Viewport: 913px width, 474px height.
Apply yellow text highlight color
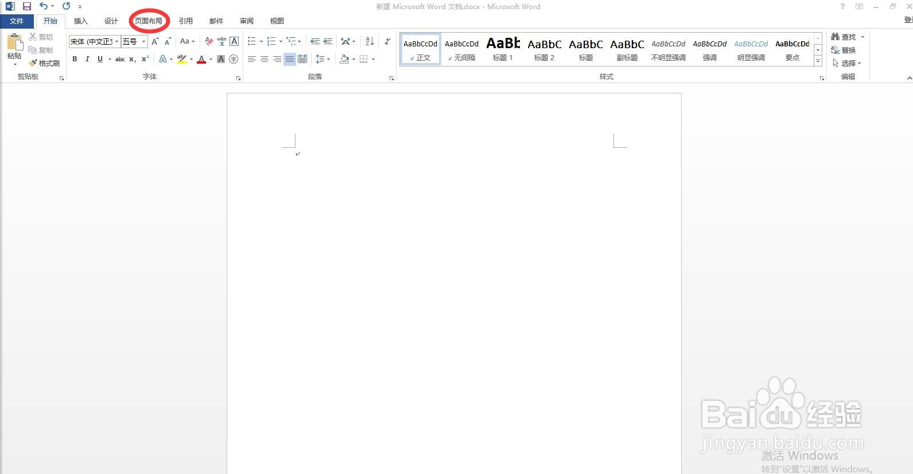182,59
